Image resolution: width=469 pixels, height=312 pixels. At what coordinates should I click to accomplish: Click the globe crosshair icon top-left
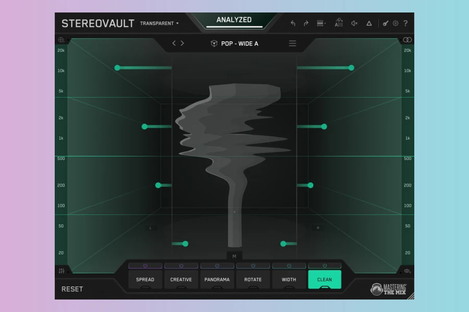pyautogui.click(x=61, y=40)
